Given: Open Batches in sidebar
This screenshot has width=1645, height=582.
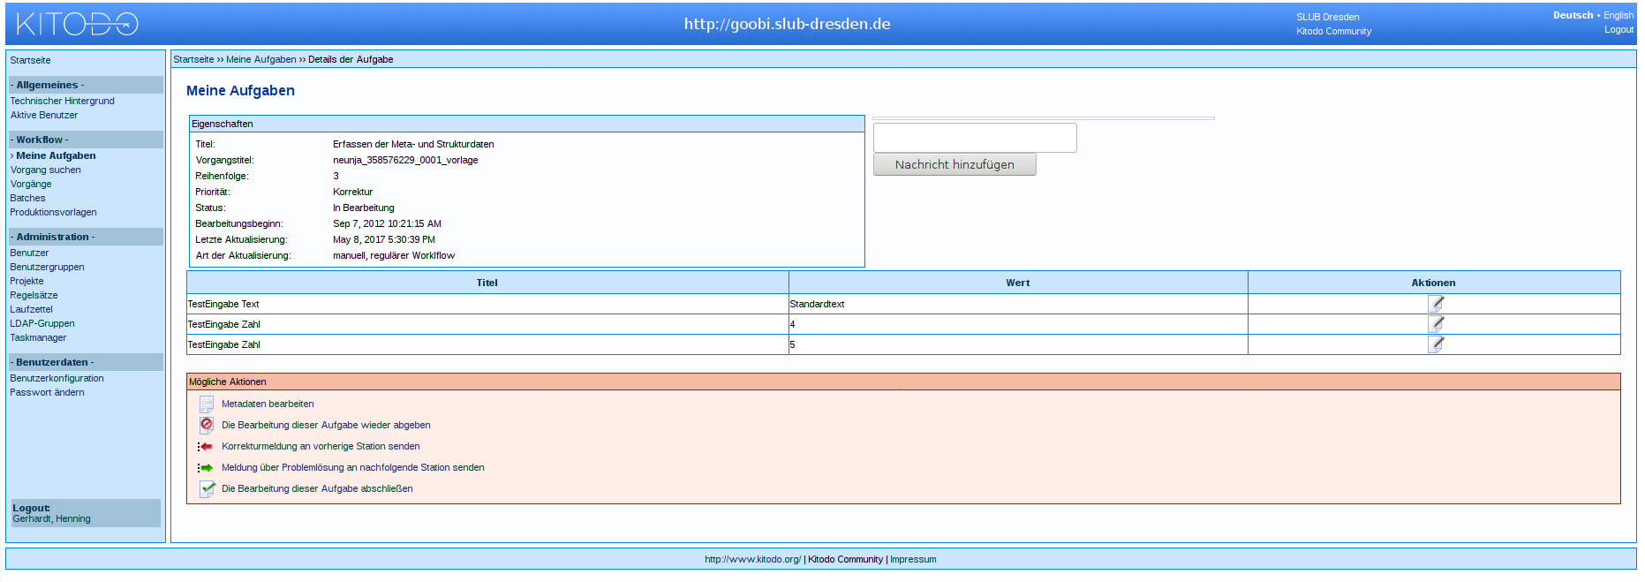Looking at the screenshot, I should click(x=27, y=198).
